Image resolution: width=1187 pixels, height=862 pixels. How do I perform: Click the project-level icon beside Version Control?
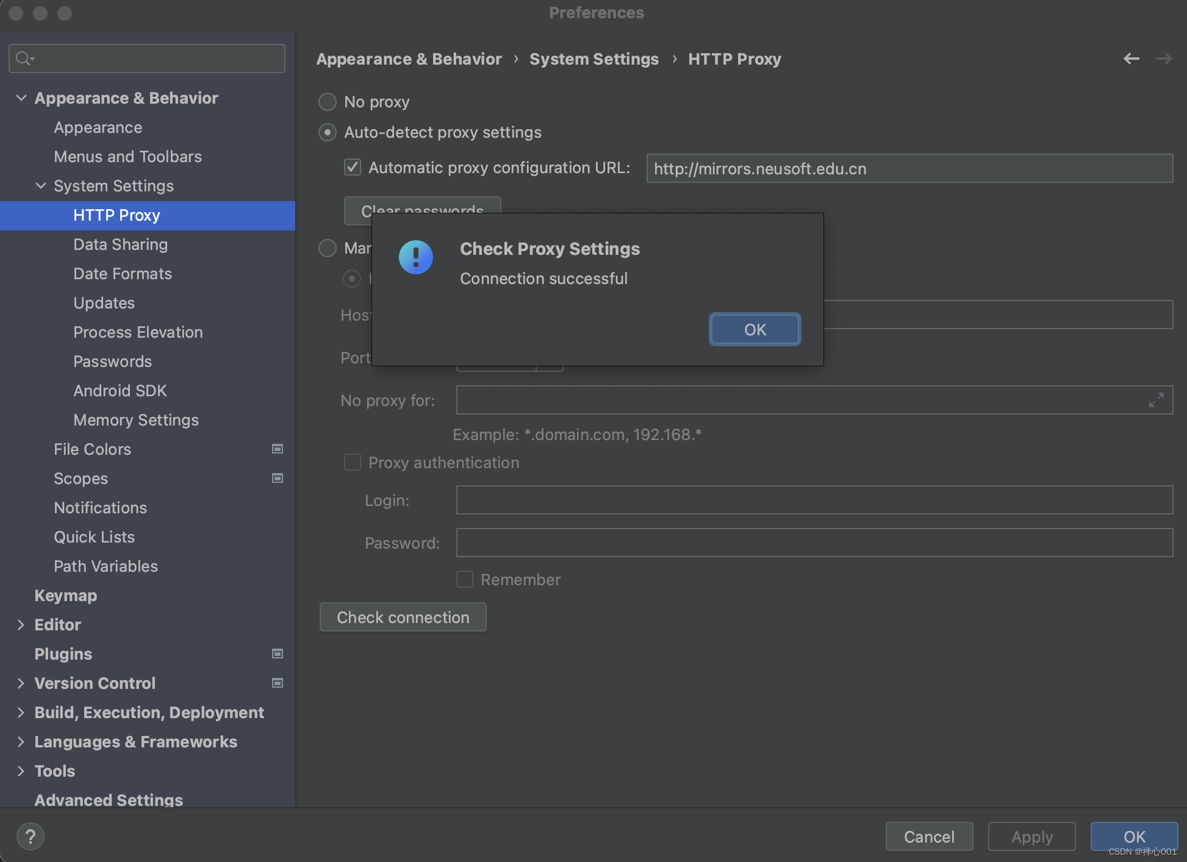coord(278,683)
